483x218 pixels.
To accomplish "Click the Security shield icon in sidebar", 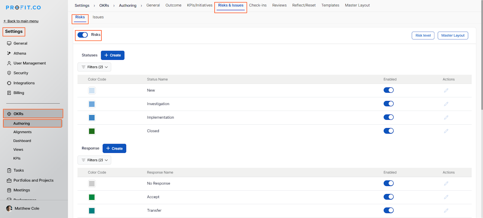I will (9, 73).
